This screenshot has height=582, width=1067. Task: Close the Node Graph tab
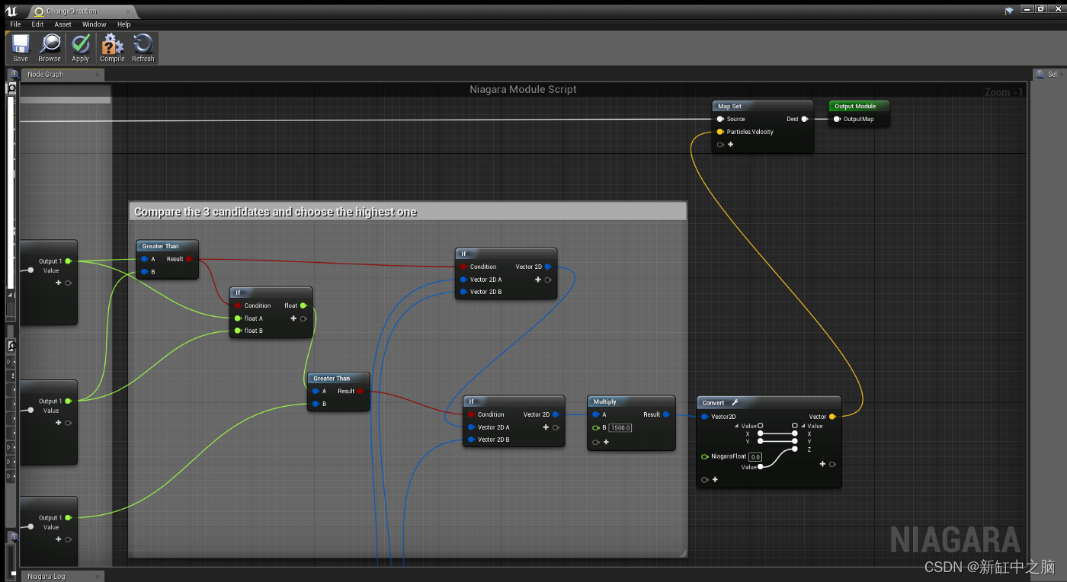pos(98,75)
